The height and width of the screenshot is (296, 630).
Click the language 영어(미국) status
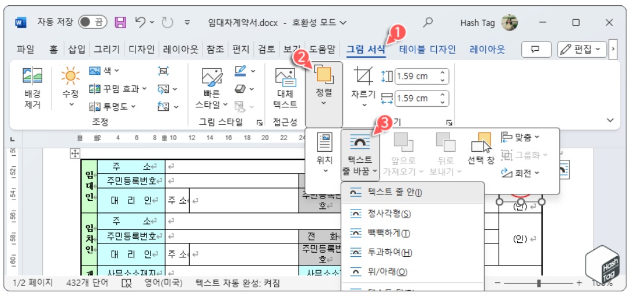coord(164,283)
